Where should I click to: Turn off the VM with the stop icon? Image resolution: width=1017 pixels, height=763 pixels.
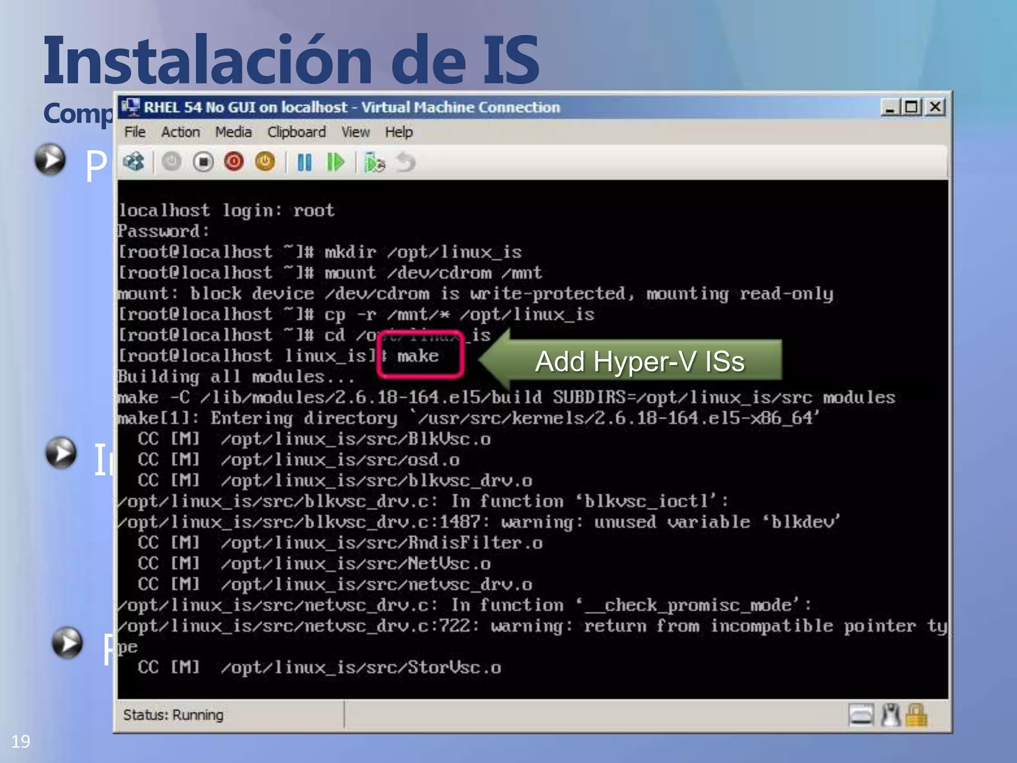tap(203, 162)
